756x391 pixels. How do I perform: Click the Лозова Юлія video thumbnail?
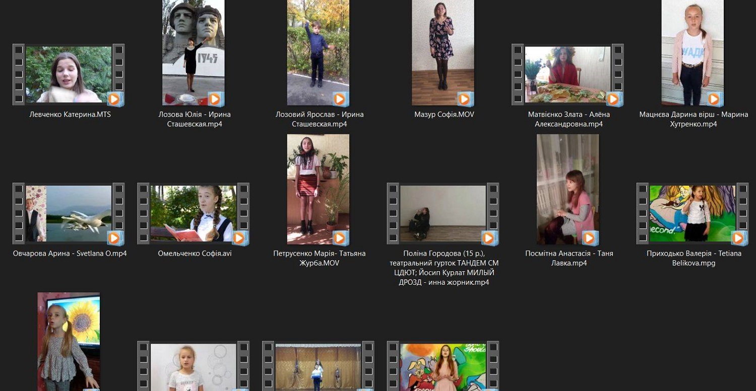(193, 53)
